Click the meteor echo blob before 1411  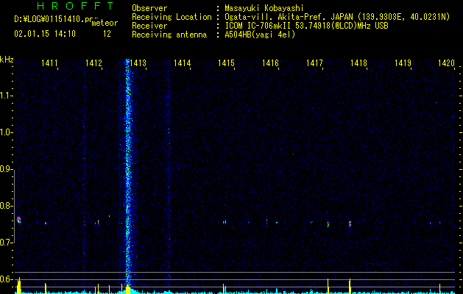[19, 220]
